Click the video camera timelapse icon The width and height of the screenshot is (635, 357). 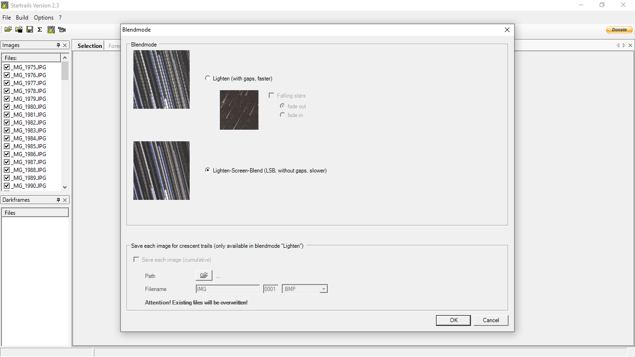tap(62, 29)
